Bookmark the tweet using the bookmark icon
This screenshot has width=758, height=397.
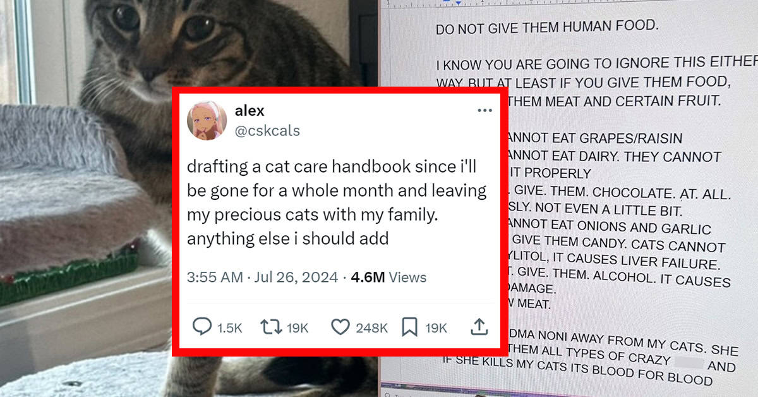410,327
